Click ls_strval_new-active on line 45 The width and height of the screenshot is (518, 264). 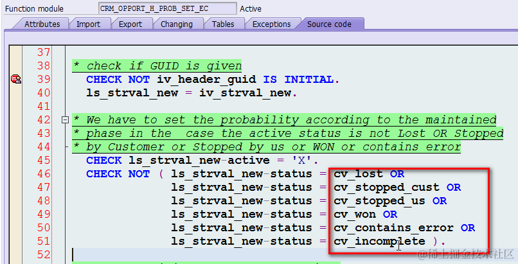[199, 161]
